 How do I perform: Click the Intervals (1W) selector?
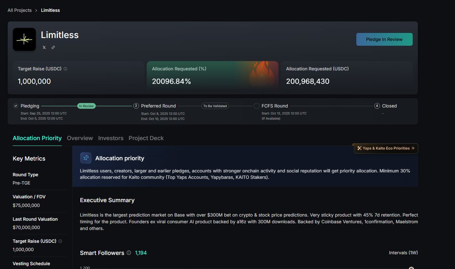[403, 253]
